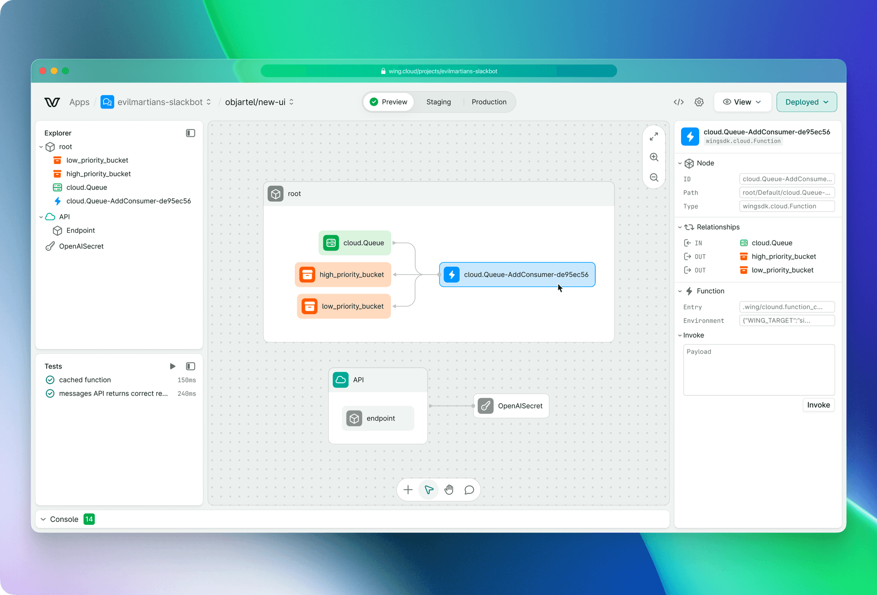877x595 pixels.
Task: Toggle the Tests panel layout icon
Action: [x=191, y=366]
